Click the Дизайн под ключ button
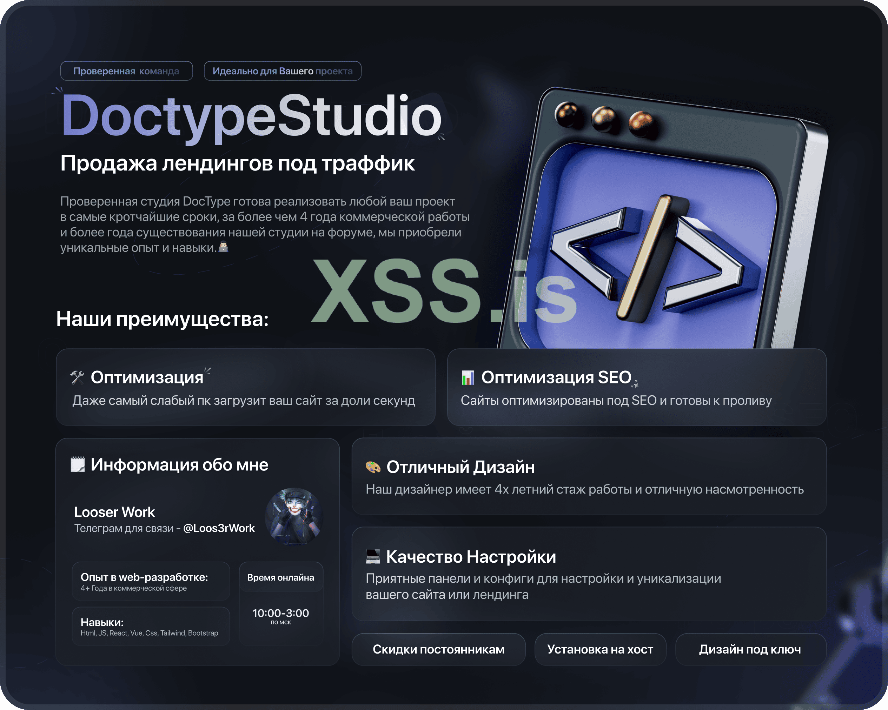Screen dimensions: 888x710 point(750,649)
